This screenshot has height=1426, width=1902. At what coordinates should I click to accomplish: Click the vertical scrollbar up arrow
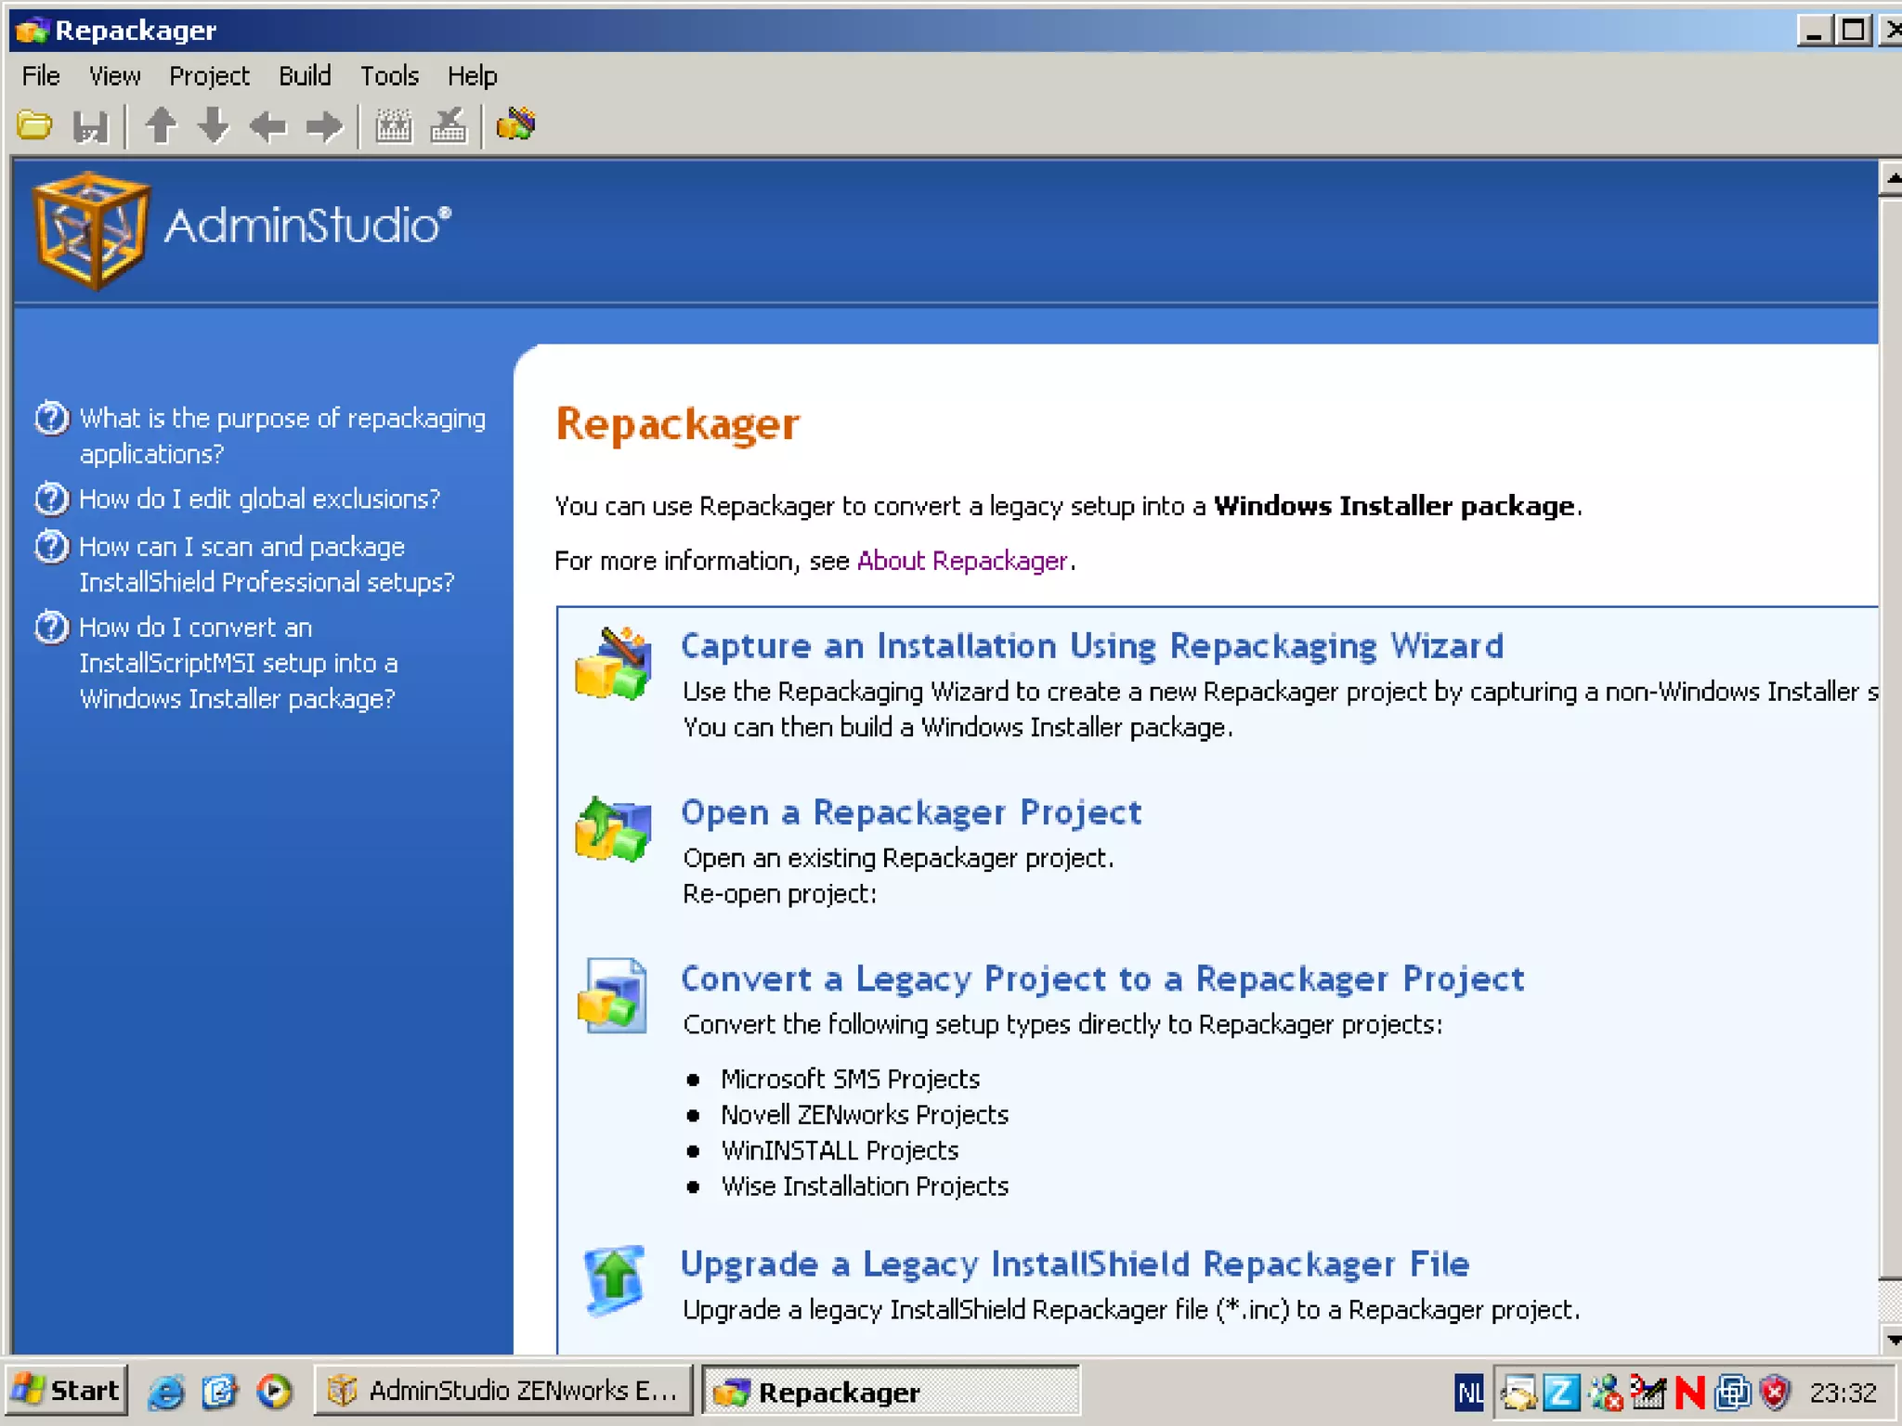coord(1891,177)
